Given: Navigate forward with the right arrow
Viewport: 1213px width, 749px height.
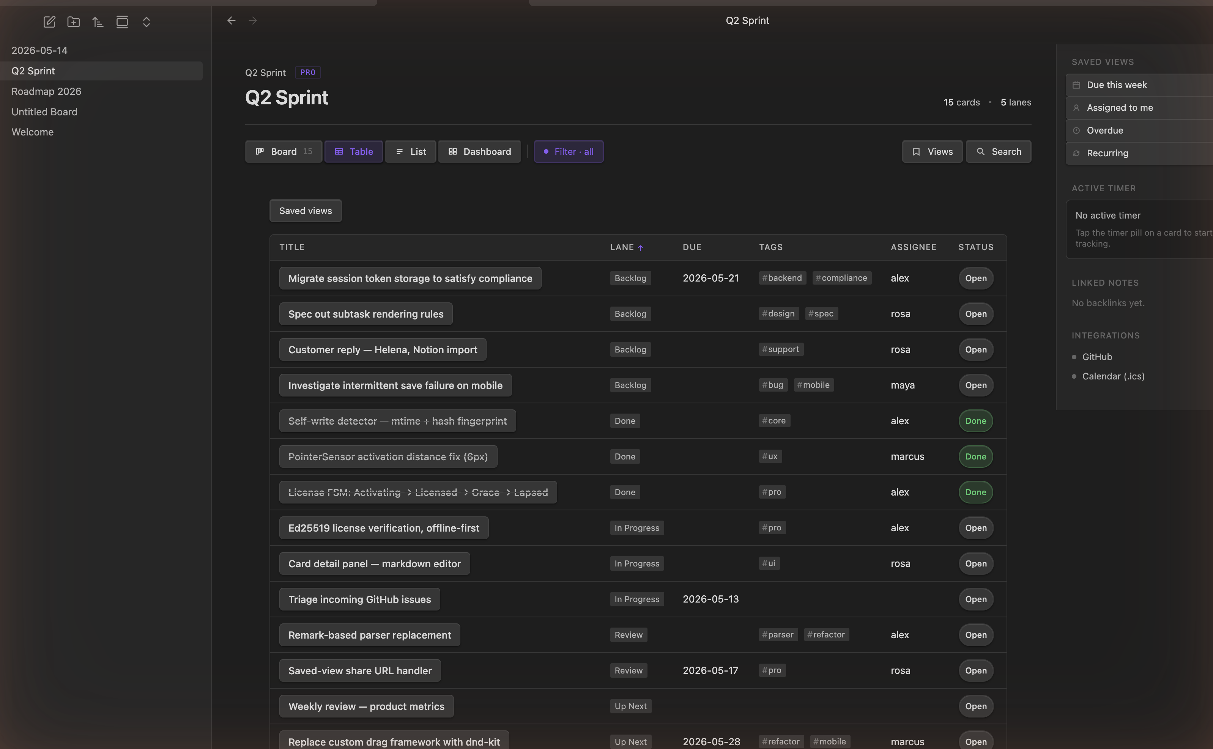Looking at the screenshot, I should [x=253, y=20].
